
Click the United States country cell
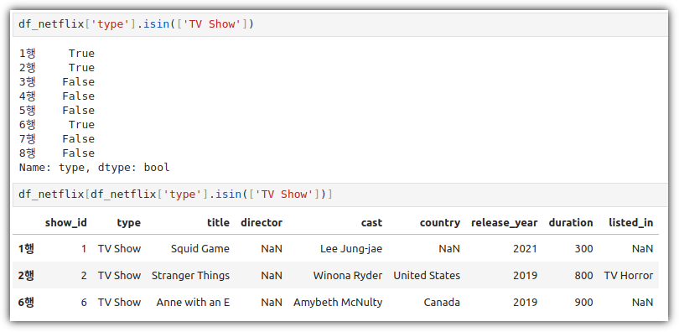427,276
